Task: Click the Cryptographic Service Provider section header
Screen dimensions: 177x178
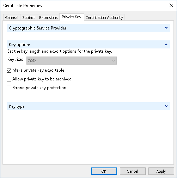Action: point(88,28)
